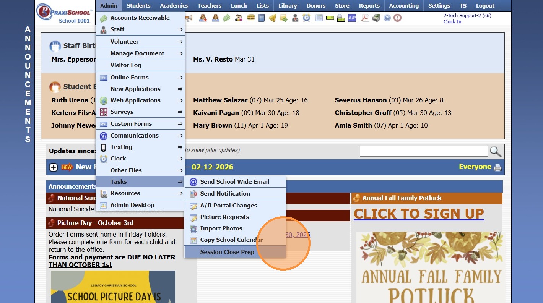
Task: Open the Custom Forms menu entry
Action: pyautogui.click(x=140, y=124)
